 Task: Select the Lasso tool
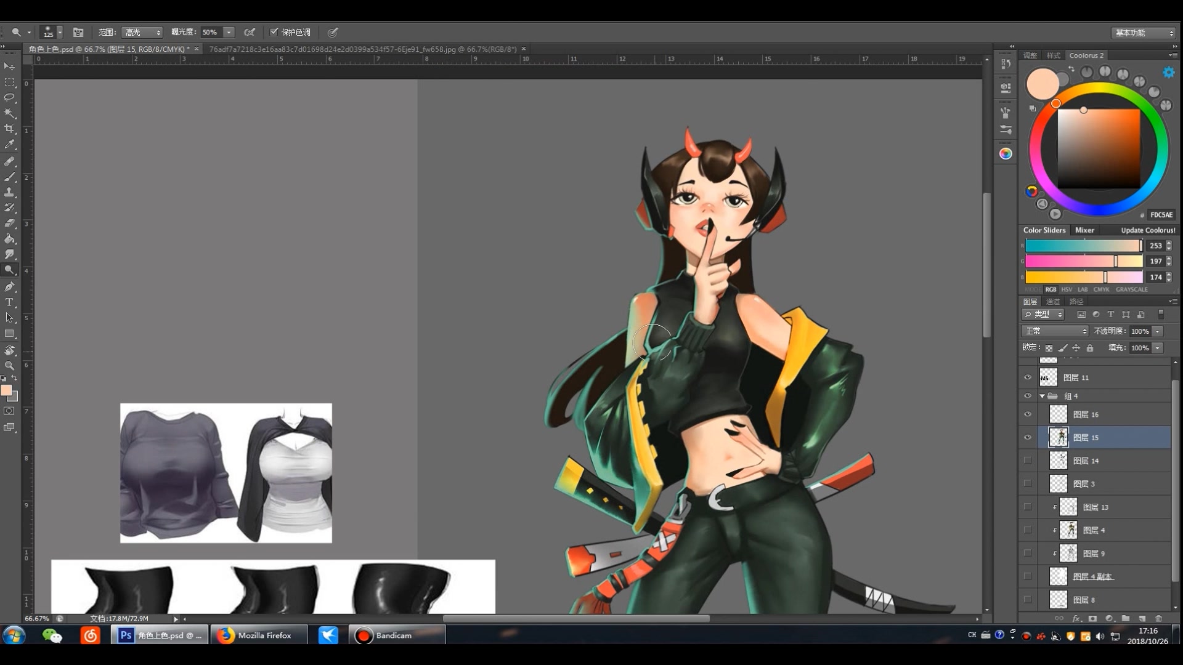(x=9, y=97)
